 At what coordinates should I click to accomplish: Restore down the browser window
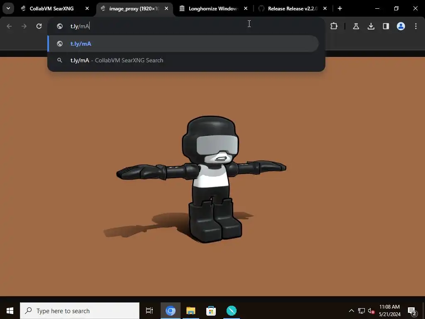click(x=396, y=8)
